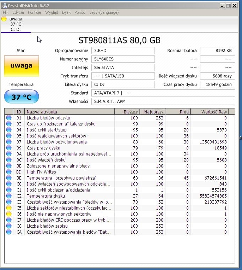The image size is (242, 270).
Task: Click the blue status icon for attribute 05
Action: pos(9,136)
